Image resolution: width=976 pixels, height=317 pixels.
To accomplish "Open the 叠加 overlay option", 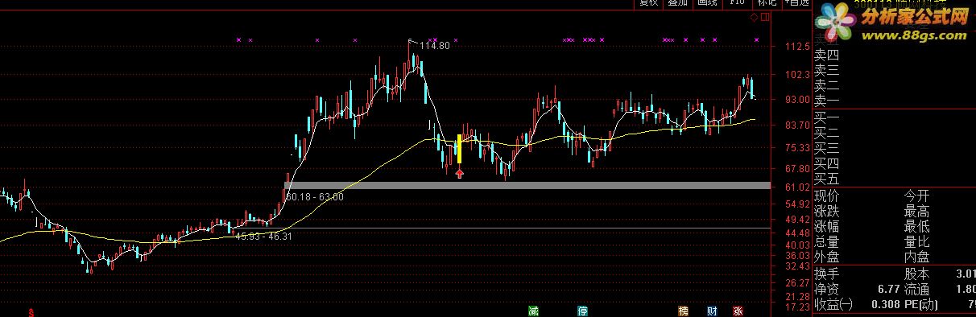I will coord(678,3).
